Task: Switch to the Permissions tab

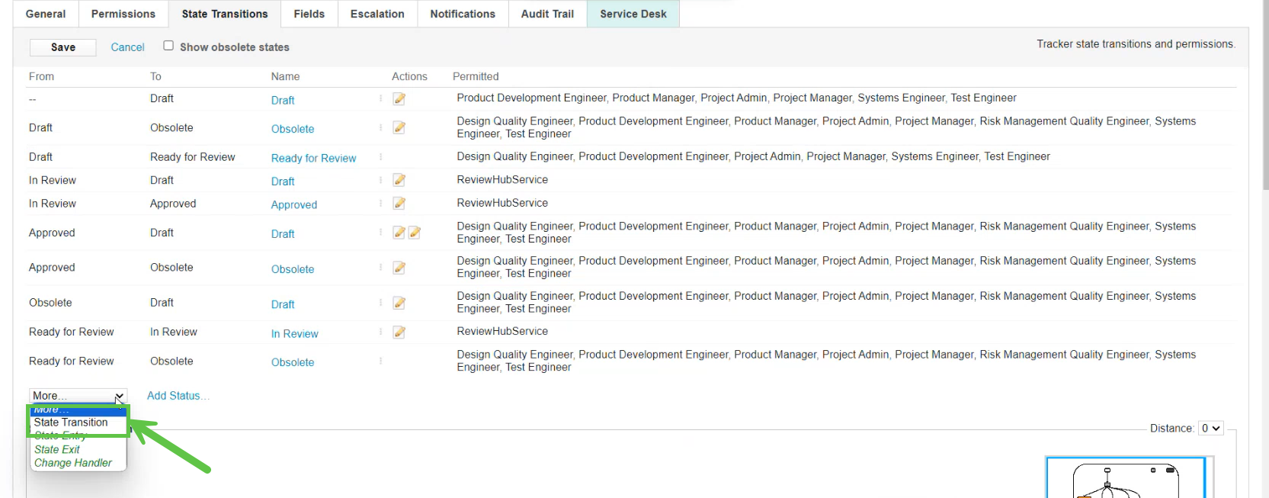Action: 123,14
